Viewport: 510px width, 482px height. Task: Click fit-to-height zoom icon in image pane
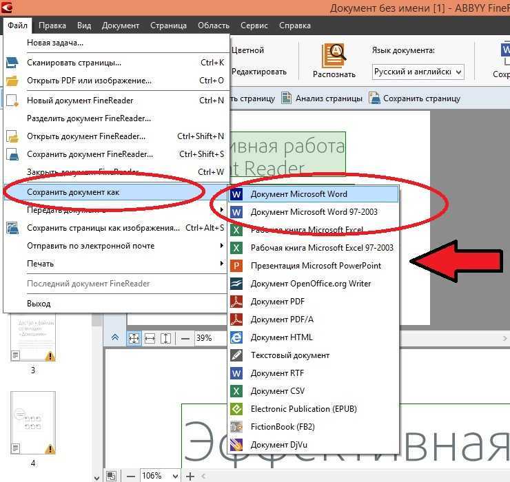pos(165,338)
